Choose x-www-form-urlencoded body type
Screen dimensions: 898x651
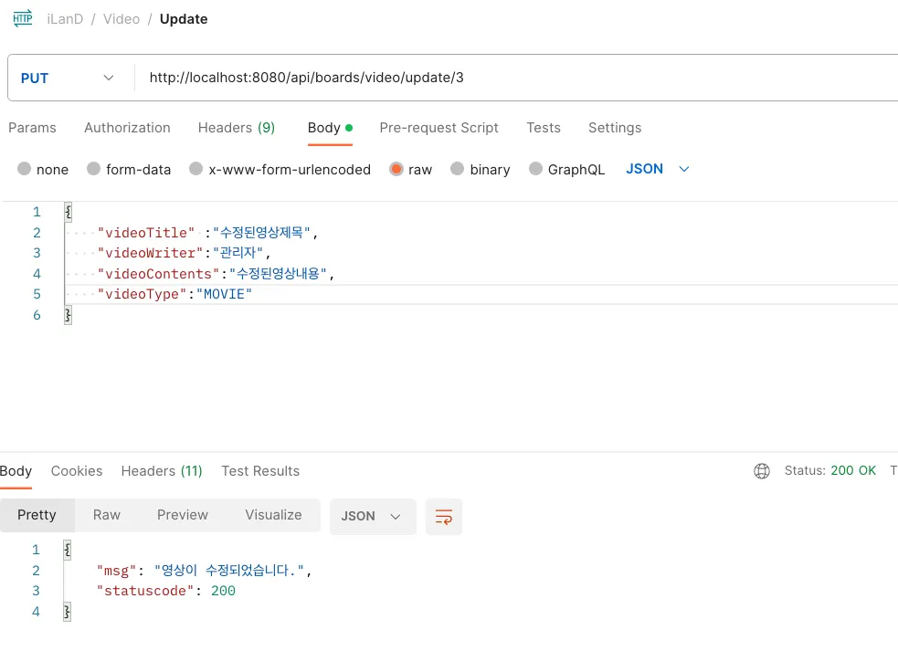tap(196, 169)
